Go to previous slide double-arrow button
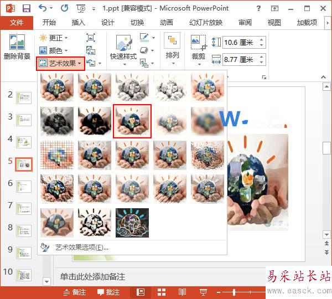This screenshot has height=299, width=332. [x=326, y=243]
